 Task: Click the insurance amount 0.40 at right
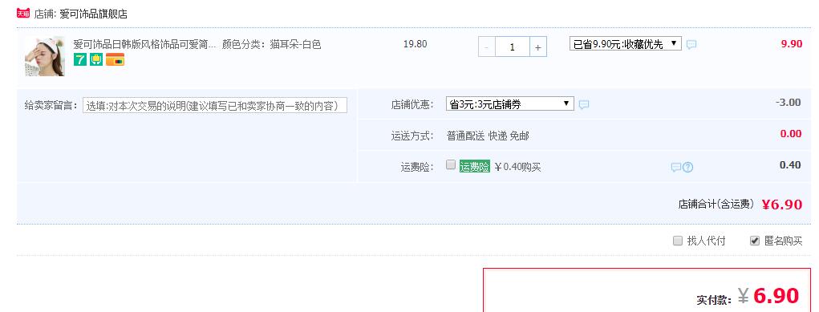790,165
